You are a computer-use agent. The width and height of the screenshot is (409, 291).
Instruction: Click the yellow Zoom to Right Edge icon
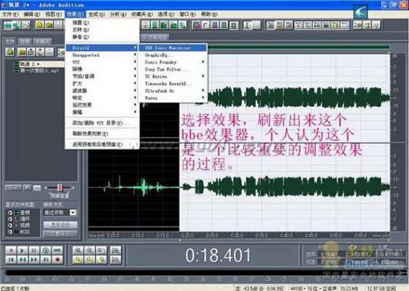[x=101, y=260]
